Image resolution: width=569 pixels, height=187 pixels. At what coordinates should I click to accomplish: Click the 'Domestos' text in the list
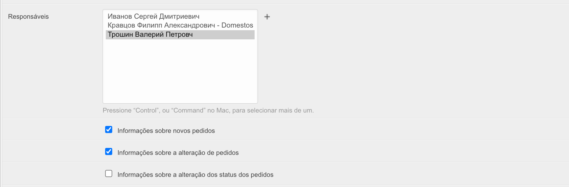[x=237, y=25]
